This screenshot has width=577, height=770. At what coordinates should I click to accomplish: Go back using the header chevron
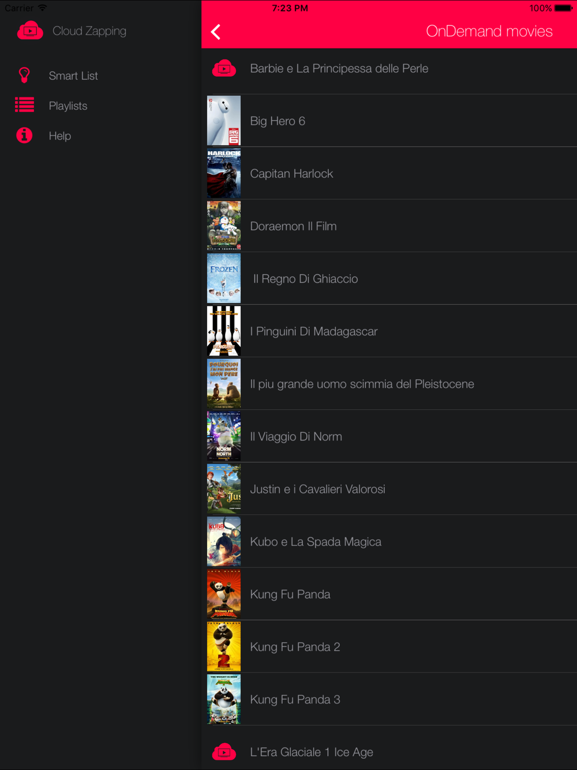click(x=216, y=32)
